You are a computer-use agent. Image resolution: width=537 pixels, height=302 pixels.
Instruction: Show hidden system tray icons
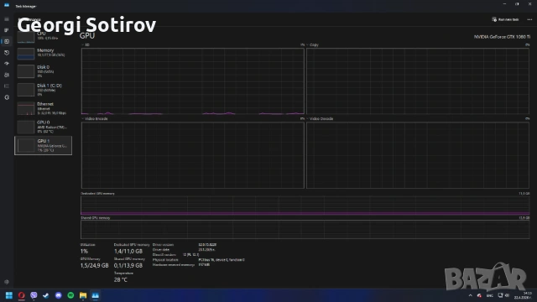tap(470, 295)
